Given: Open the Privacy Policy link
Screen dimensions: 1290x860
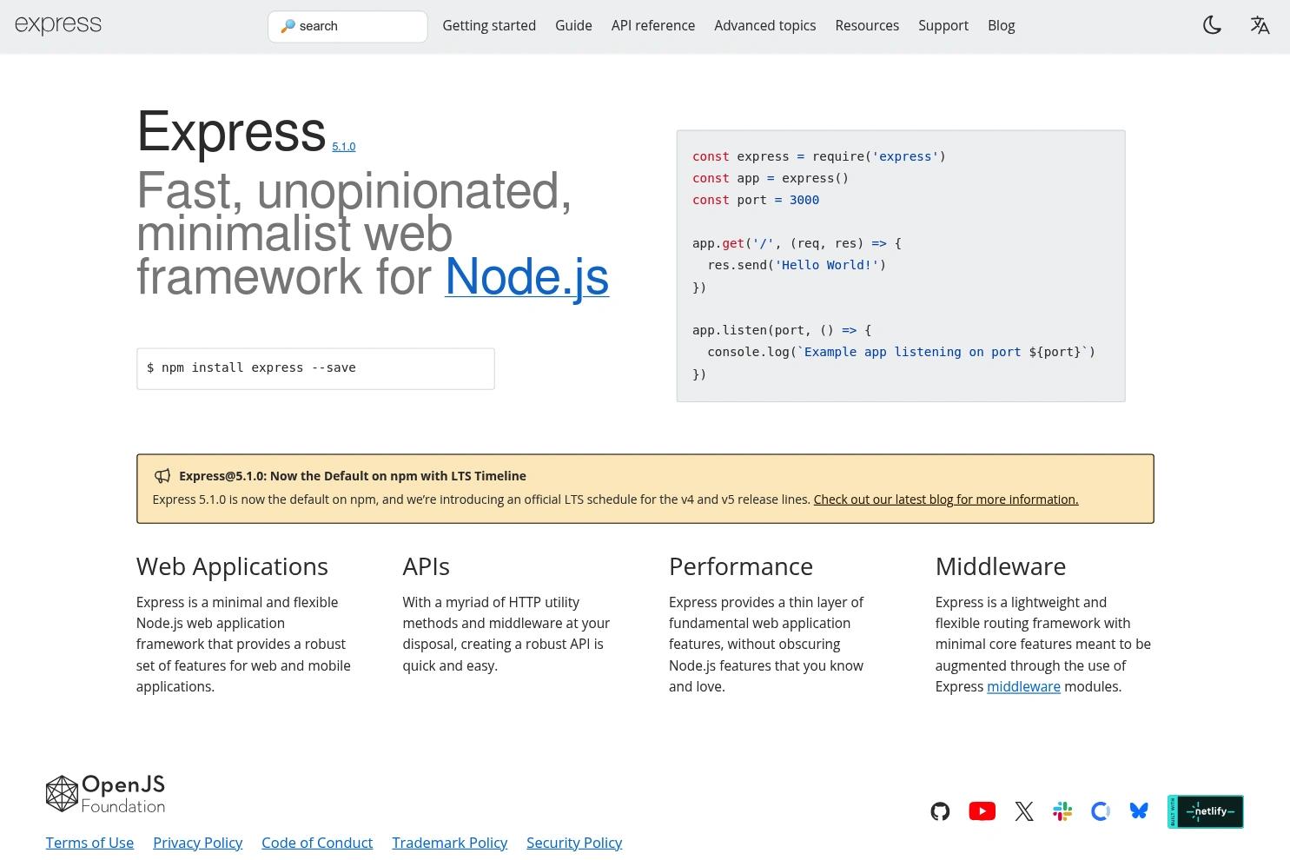Looking at the screenshot, I should (197, 843).
